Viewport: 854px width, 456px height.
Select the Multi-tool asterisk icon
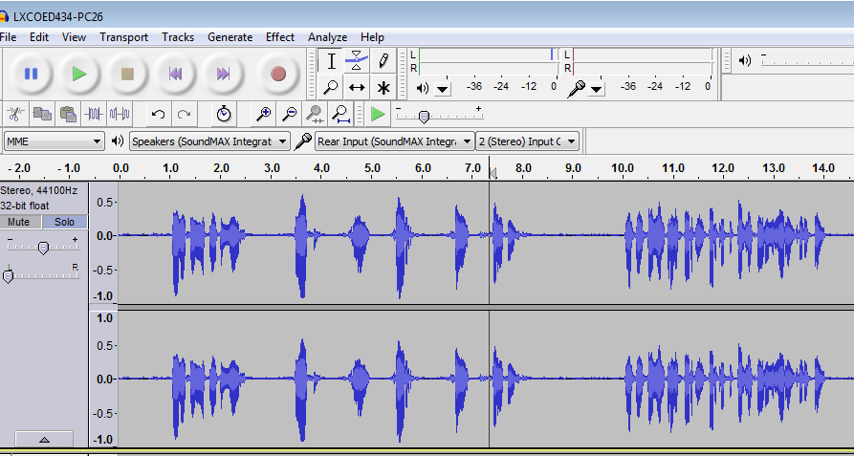(383, 88)
